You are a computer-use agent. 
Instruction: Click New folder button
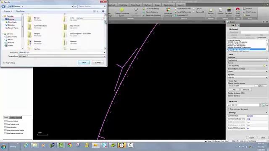click(x=21, y=11)
